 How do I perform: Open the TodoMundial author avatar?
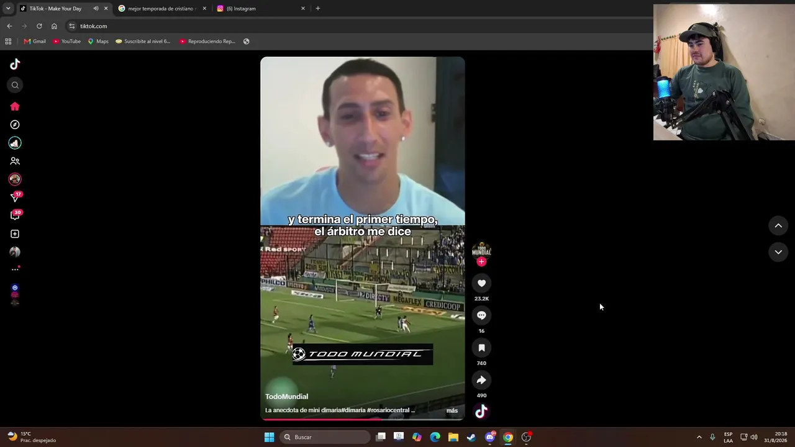481,250
